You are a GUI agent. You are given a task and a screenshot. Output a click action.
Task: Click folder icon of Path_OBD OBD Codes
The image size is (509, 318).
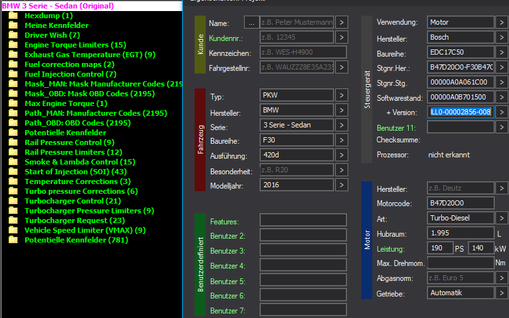point(13,123)
